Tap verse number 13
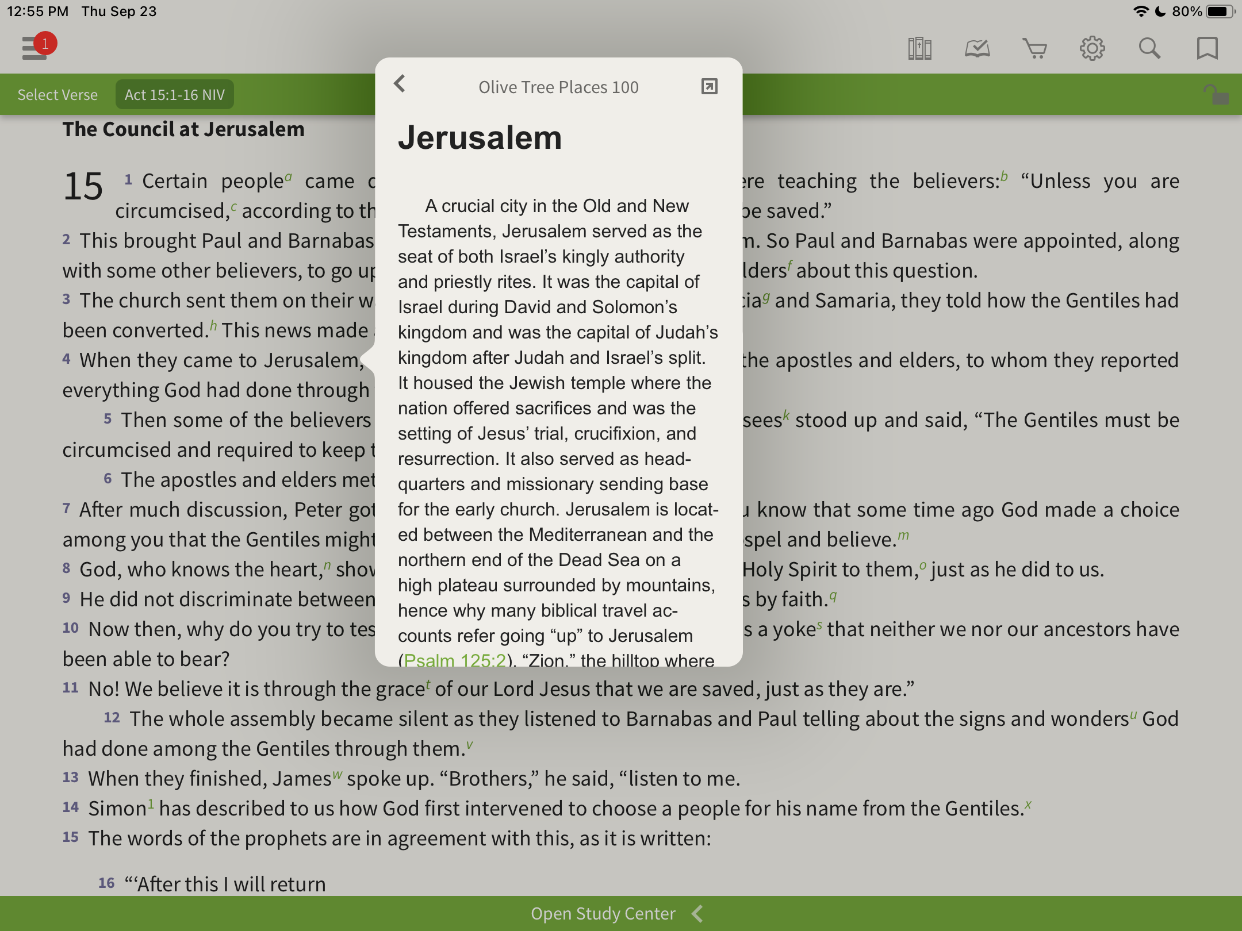Image resolution: width=1242 pixels, height=931 pixels. pyautogui.click(x=70, y=777)
